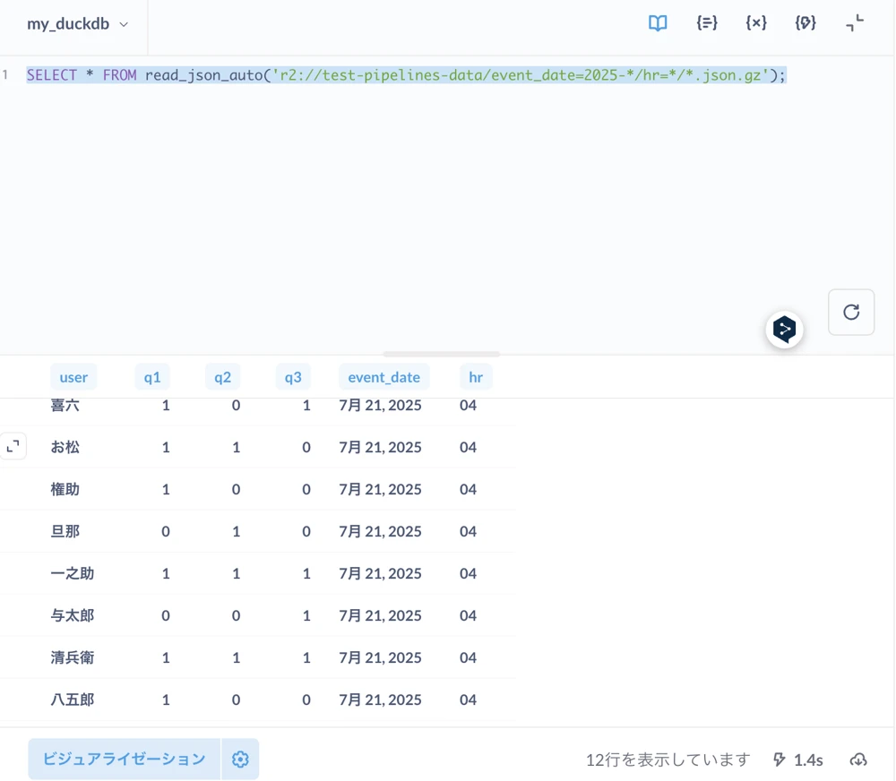896x781 pixels.
Task: Open visualization settings gear
Action: 240,760
